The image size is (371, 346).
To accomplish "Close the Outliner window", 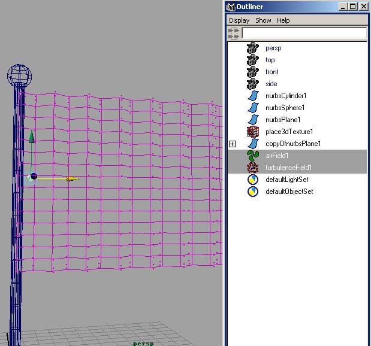I will (364, 7).
